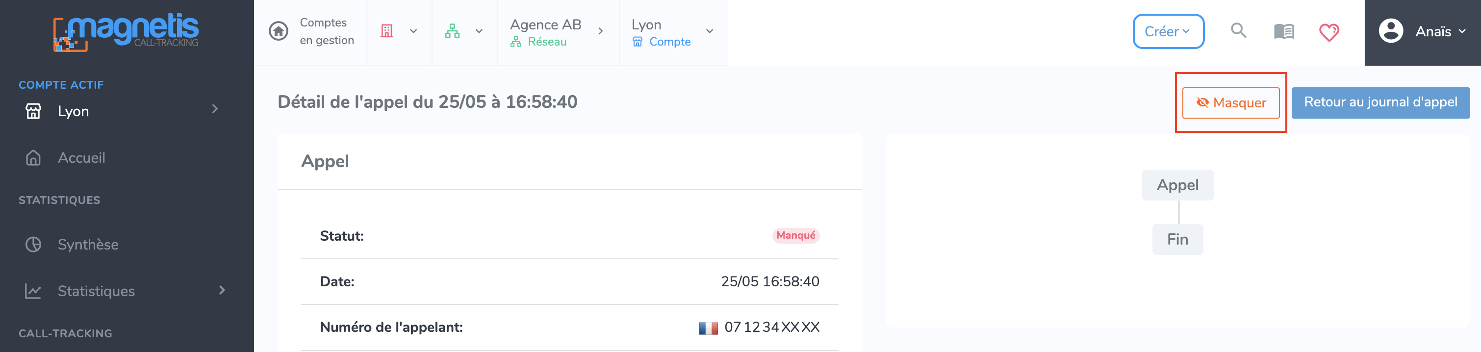The image size is (1481, 352).
Task: Click the Magnetis Call-Tracking logo
Action: [126, 32]
